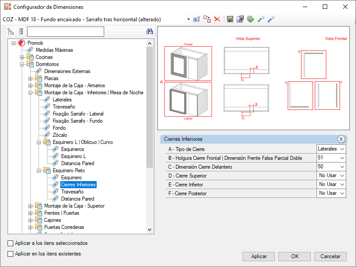Click the duplicate configuration icon
Viewport: 356px width, 267px height.
(x=207, y=19)
